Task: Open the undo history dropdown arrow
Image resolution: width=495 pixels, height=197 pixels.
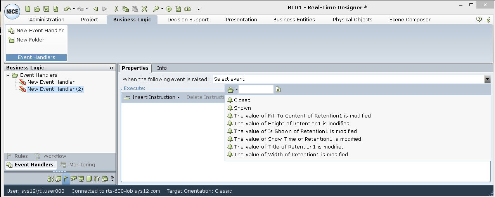Action: tap(74, 9)
